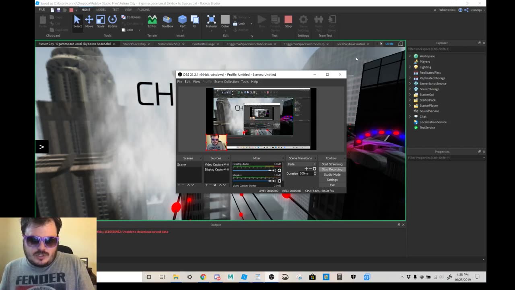Screen dimensions: 515x290
Task: Expand the ServerScriptService node
Action: [410, 84]
